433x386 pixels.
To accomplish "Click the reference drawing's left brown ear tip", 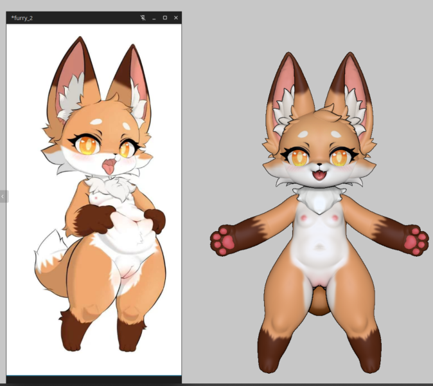I will tap(80, 47).
